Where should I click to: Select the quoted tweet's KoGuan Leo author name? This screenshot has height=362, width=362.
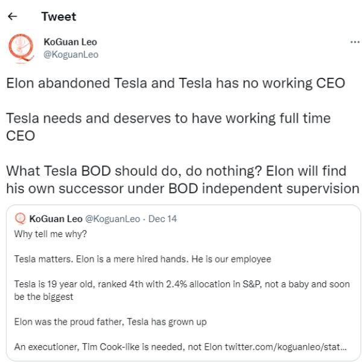(57, 218)
